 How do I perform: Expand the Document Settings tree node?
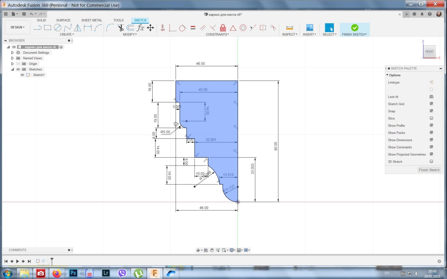coord(13,53)
